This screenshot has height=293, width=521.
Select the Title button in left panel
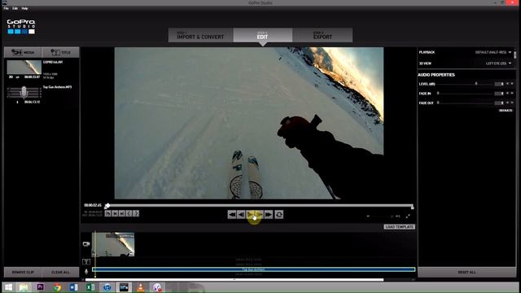click(61, 52)
